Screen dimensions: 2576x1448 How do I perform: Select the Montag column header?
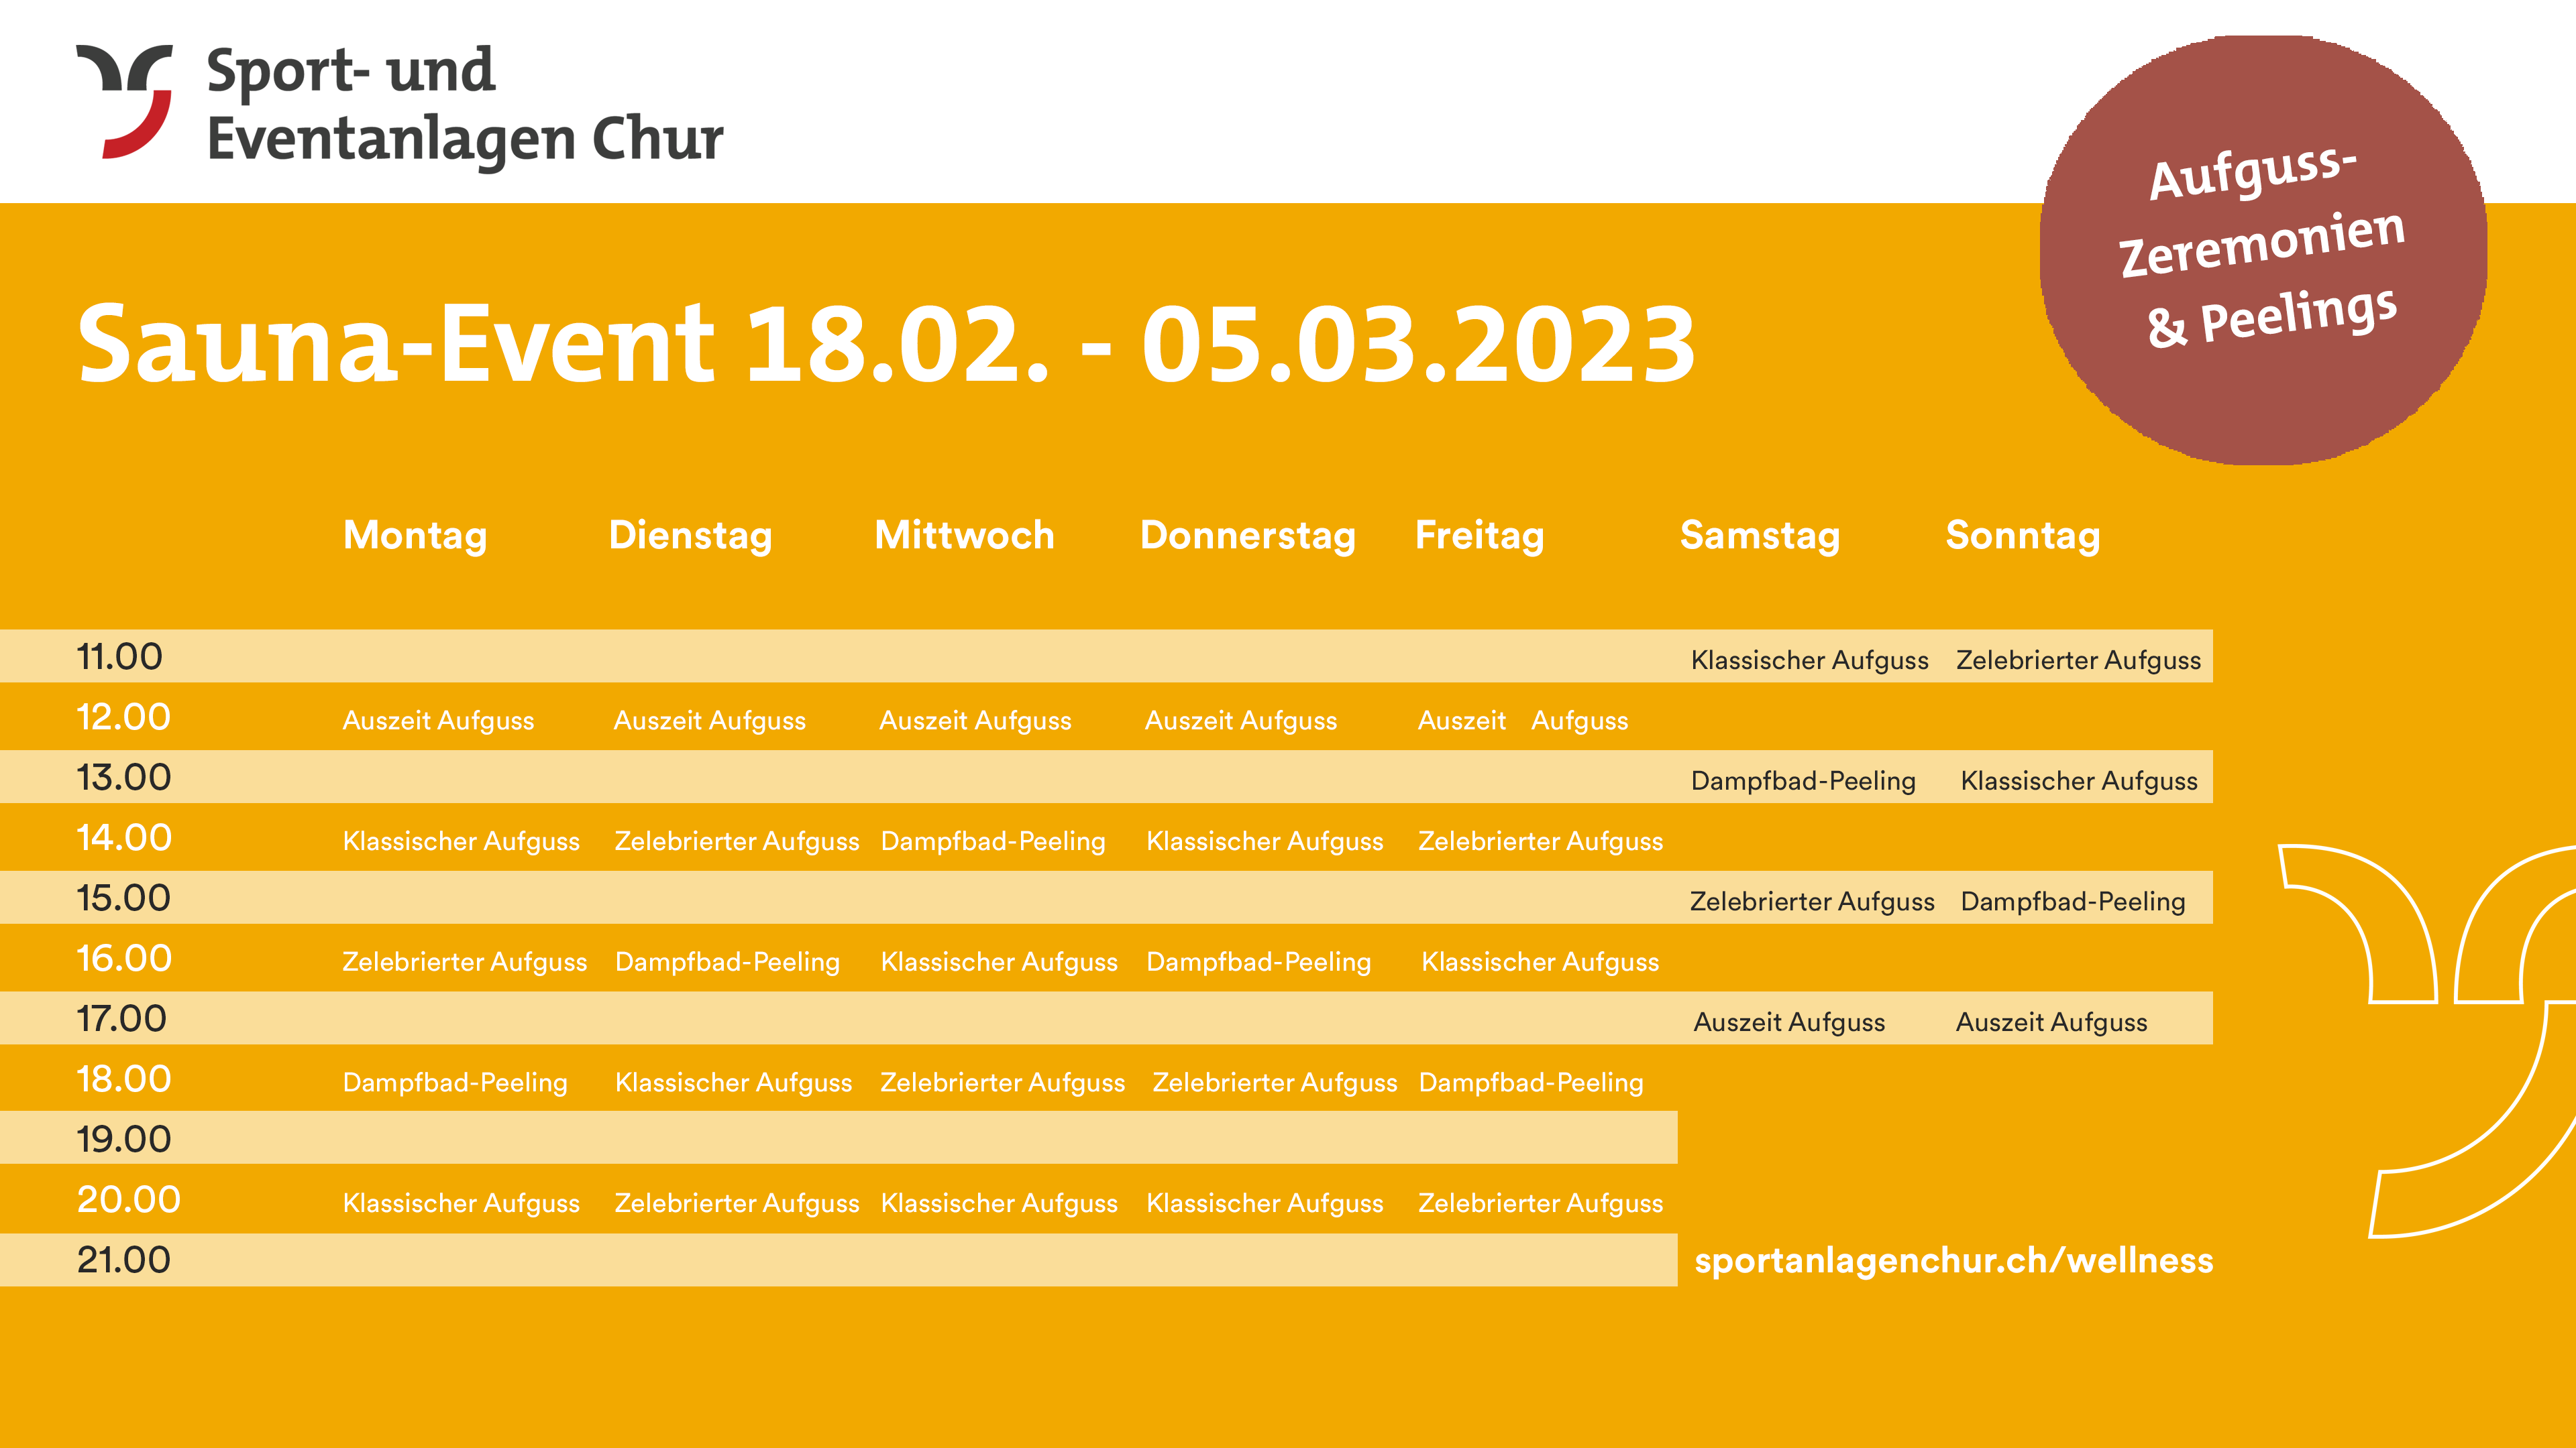click(415, 536)
